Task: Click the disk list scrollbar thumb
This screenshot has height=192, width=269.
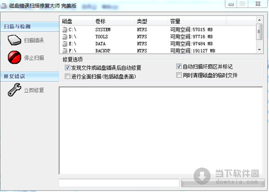Action: tap(259, 32)
